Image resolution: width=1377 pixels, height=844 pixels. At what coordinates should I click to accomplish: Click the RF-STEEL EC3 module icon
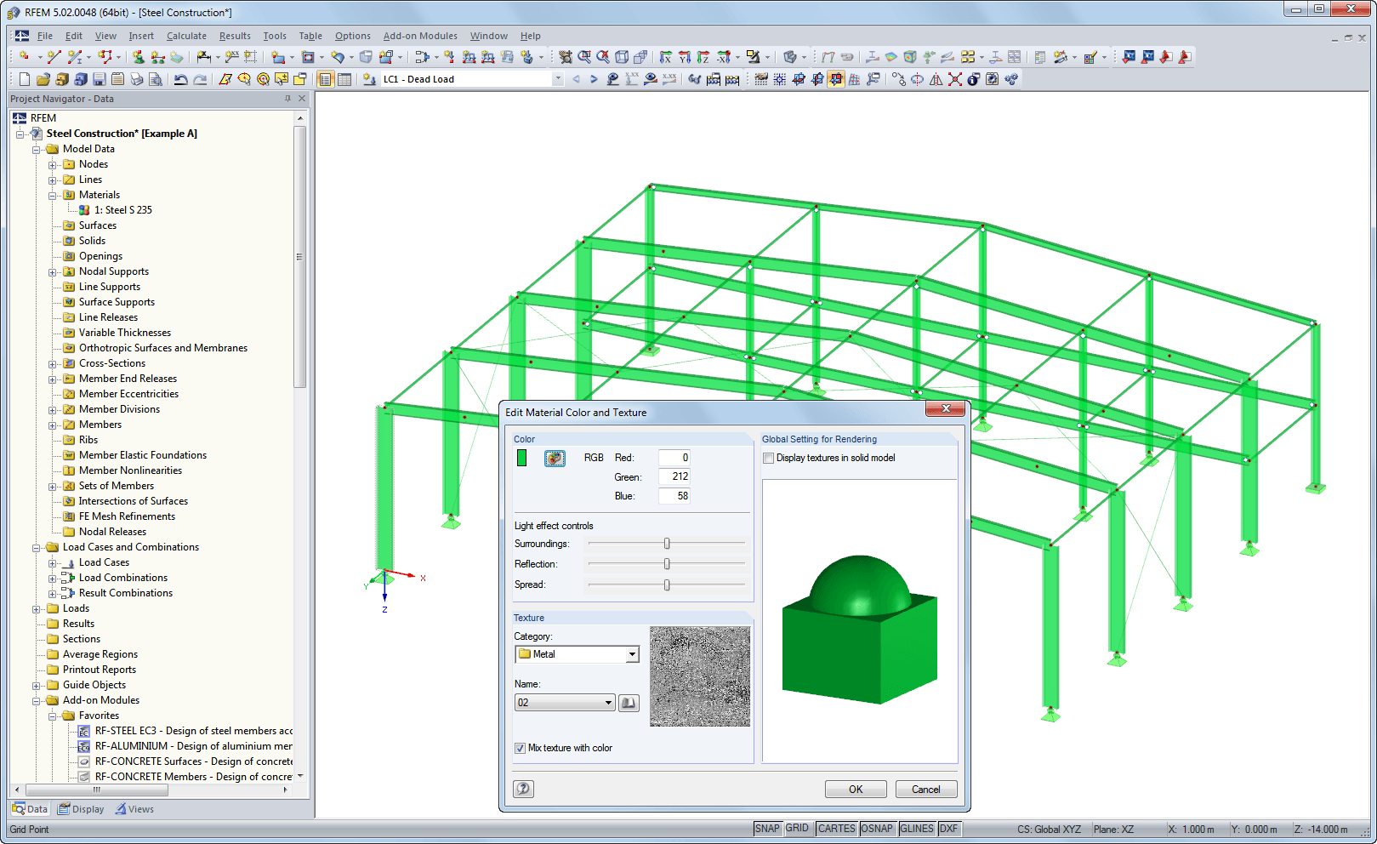click(x=83, y=731)
